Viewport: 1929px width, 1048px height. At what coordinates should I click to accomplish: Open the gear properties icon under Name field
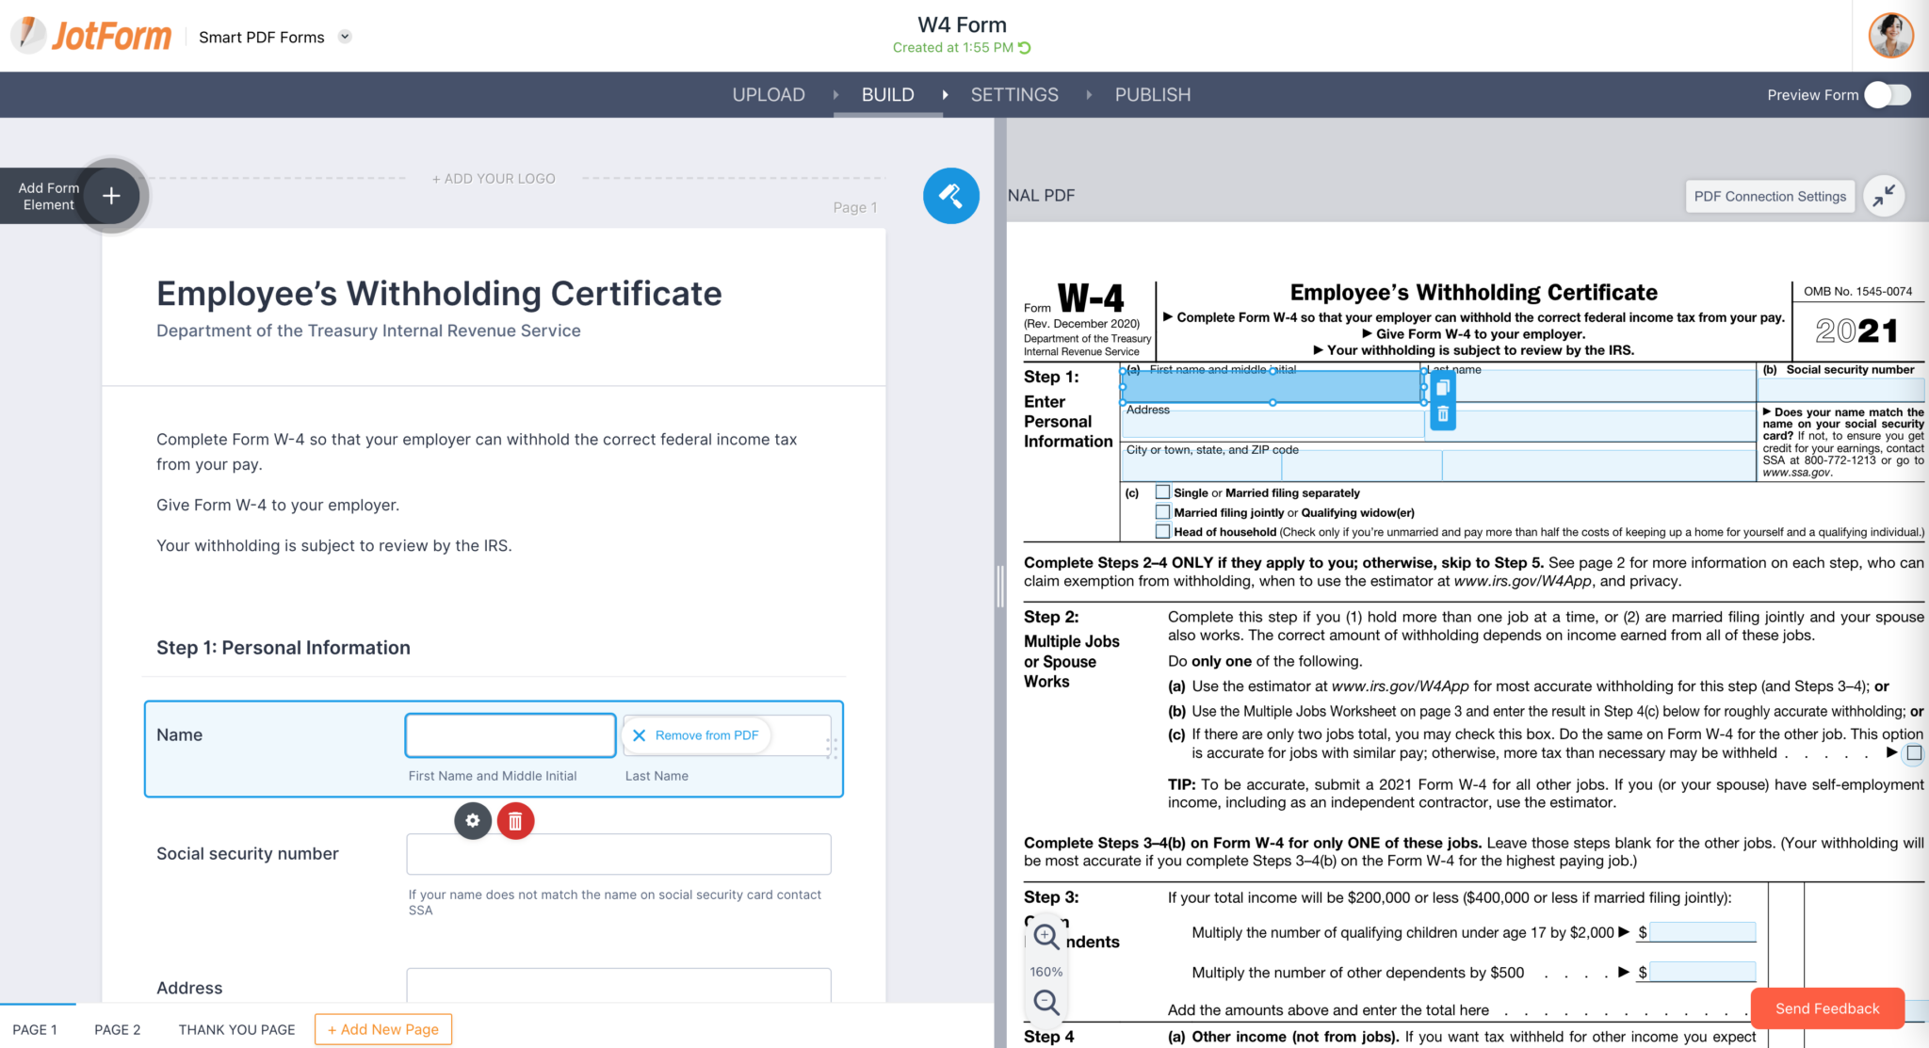click(x=472, y=820)
